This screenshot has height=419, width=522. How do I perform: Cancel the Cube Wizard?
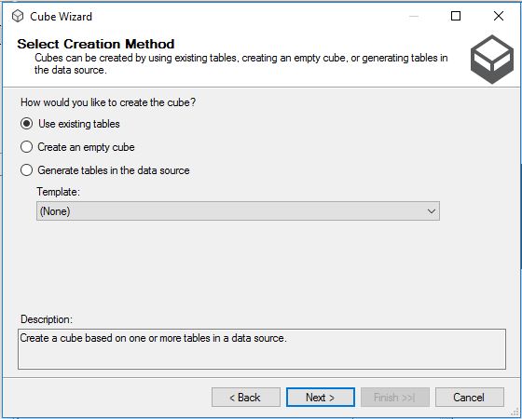coord(470,397)
